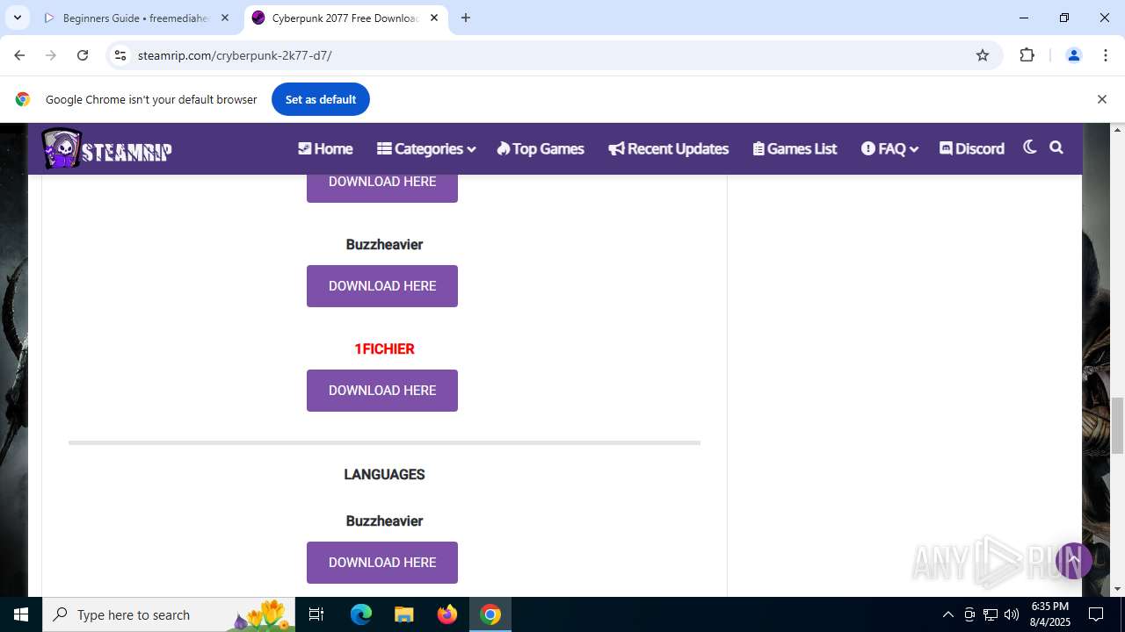Open the clock and date panel
This screenshot has height=632, width=1125.
pos(1049,614)
